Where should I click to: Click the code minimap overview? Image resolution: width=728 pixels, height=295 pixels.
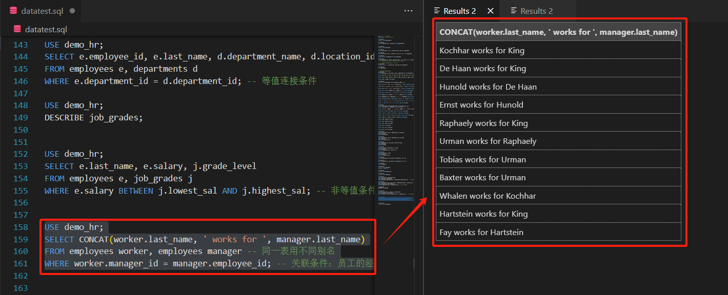click(396, 121)
